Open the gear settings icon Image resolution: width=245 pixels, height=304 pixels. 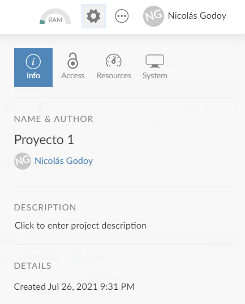pos(93,16)
